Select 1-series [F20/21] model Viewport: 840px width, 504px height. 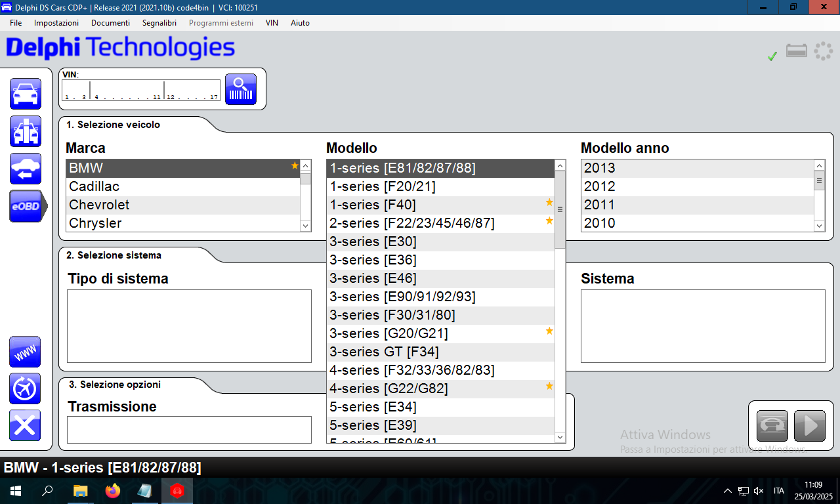click(441, 187)
